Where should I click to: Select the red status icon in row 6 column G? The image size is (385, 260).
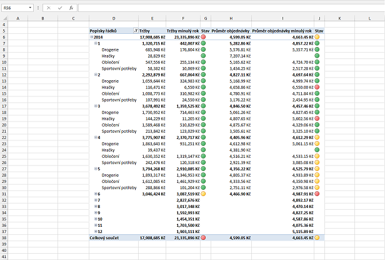point(203,37)
